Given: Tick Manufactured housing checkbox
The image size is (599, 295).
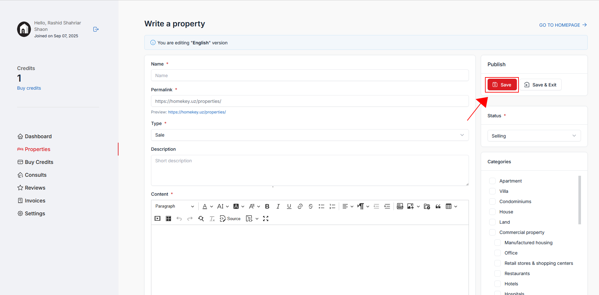Looking at the screenshot, I should click(x=498, y=243).
